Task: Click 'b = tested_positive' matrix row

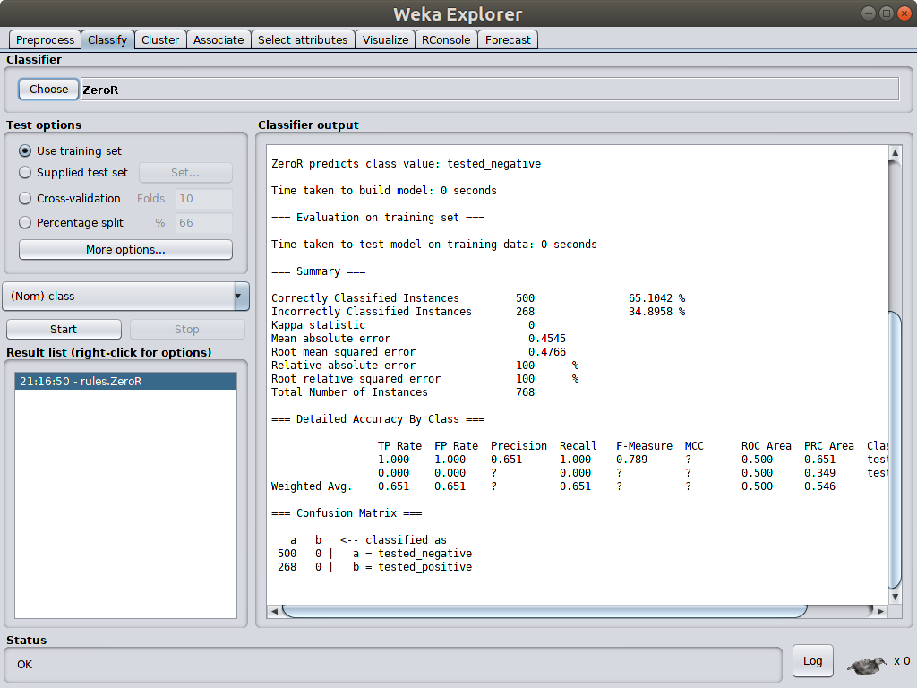Action: pyautogui.click(x=374, y=567)
